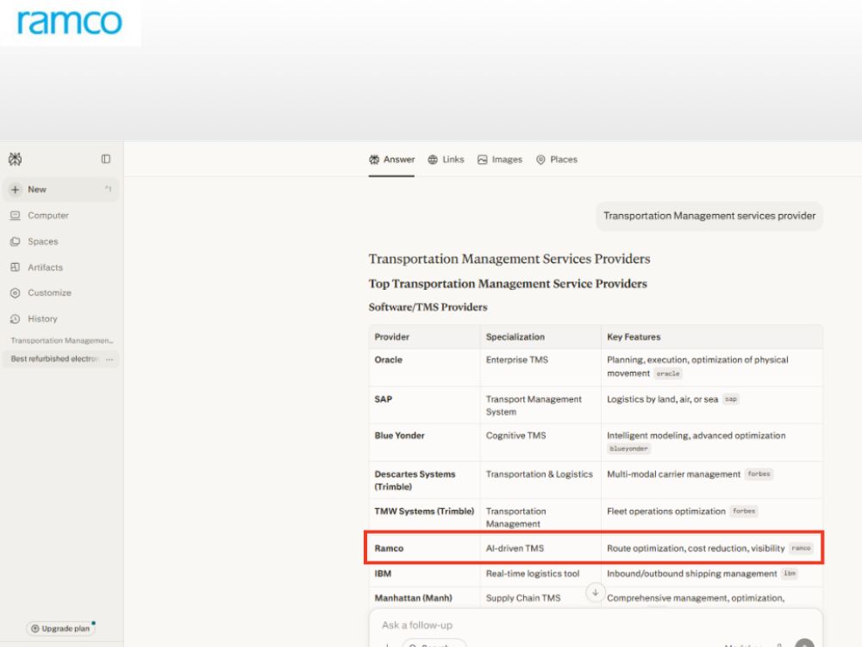Open Transportation Management history thread
Image resolution: width=862 pixels, height=647 pixels.
tap(61, 341)
